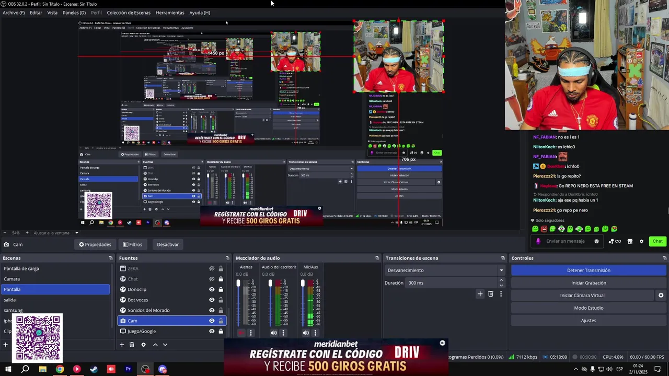Float the Escenas dock panel
This screenshot has height=376, width=669.
click(x=110, y=258)
